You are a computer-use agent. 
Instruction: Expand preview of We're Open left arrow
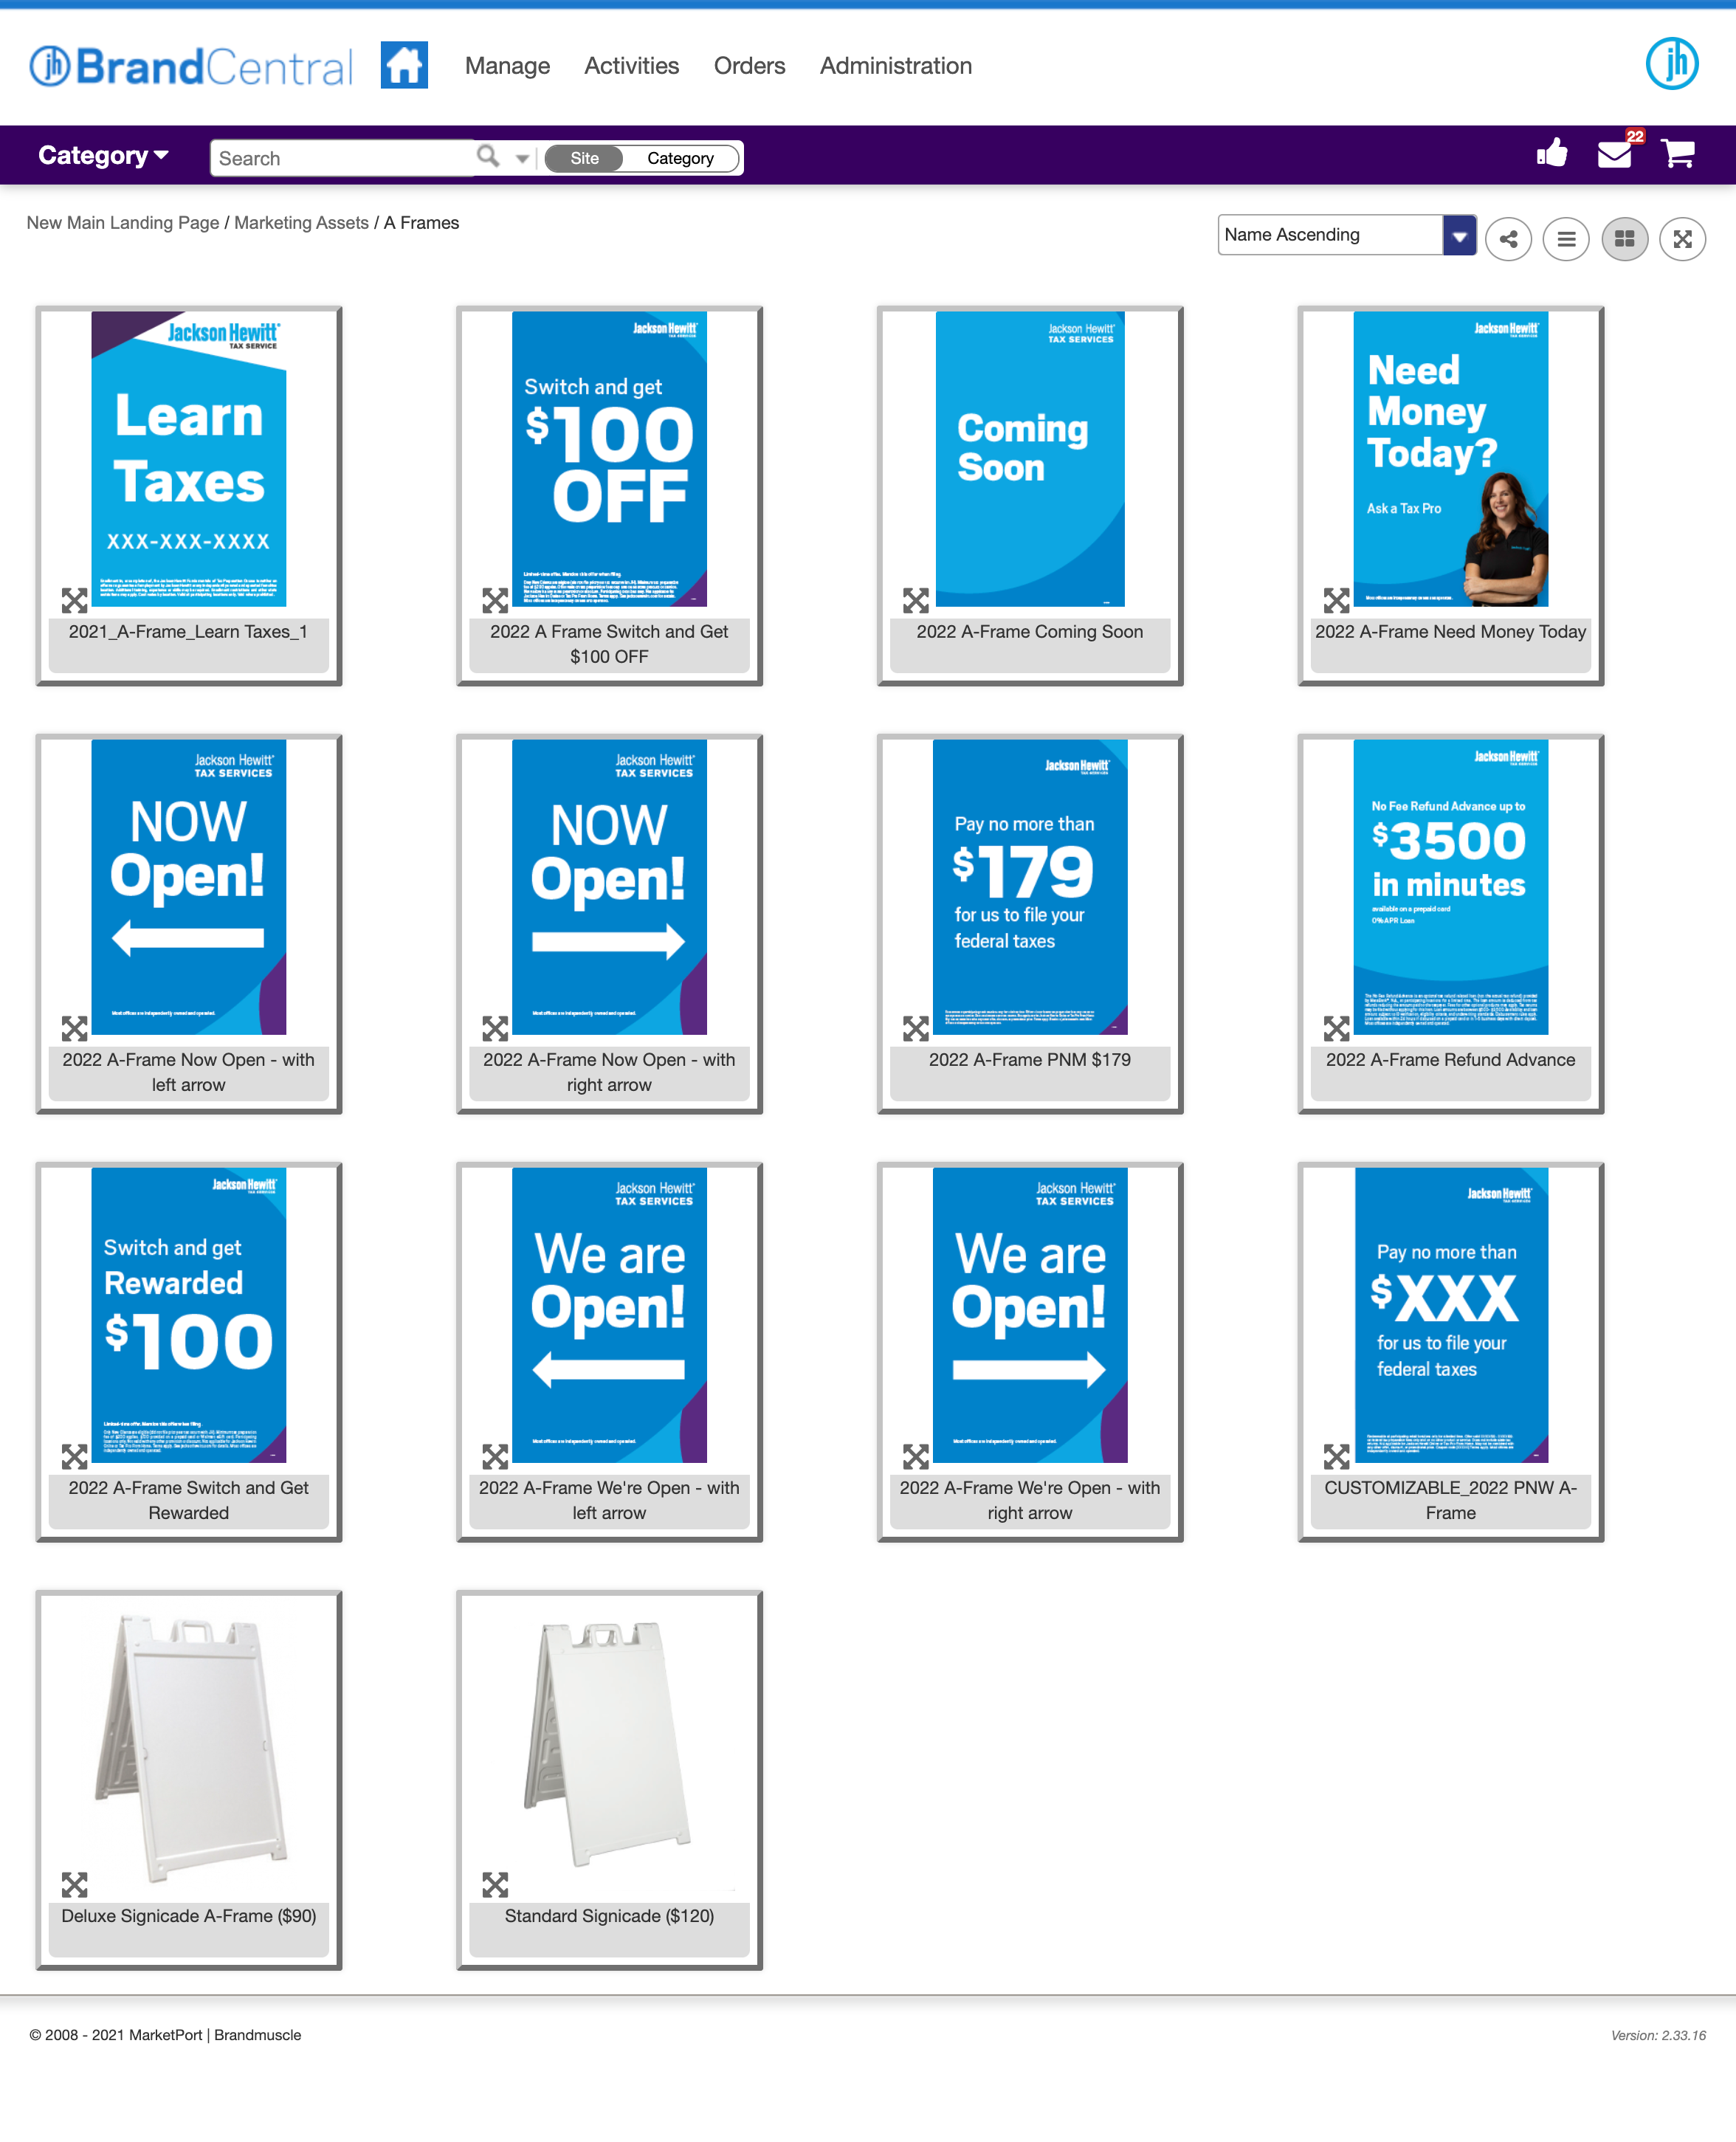pyautogui.click(x=495, y=1456)
